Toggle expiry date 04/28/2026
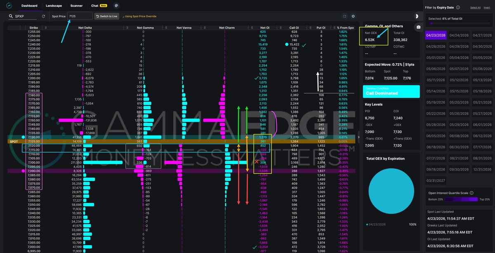 (435, 46)
